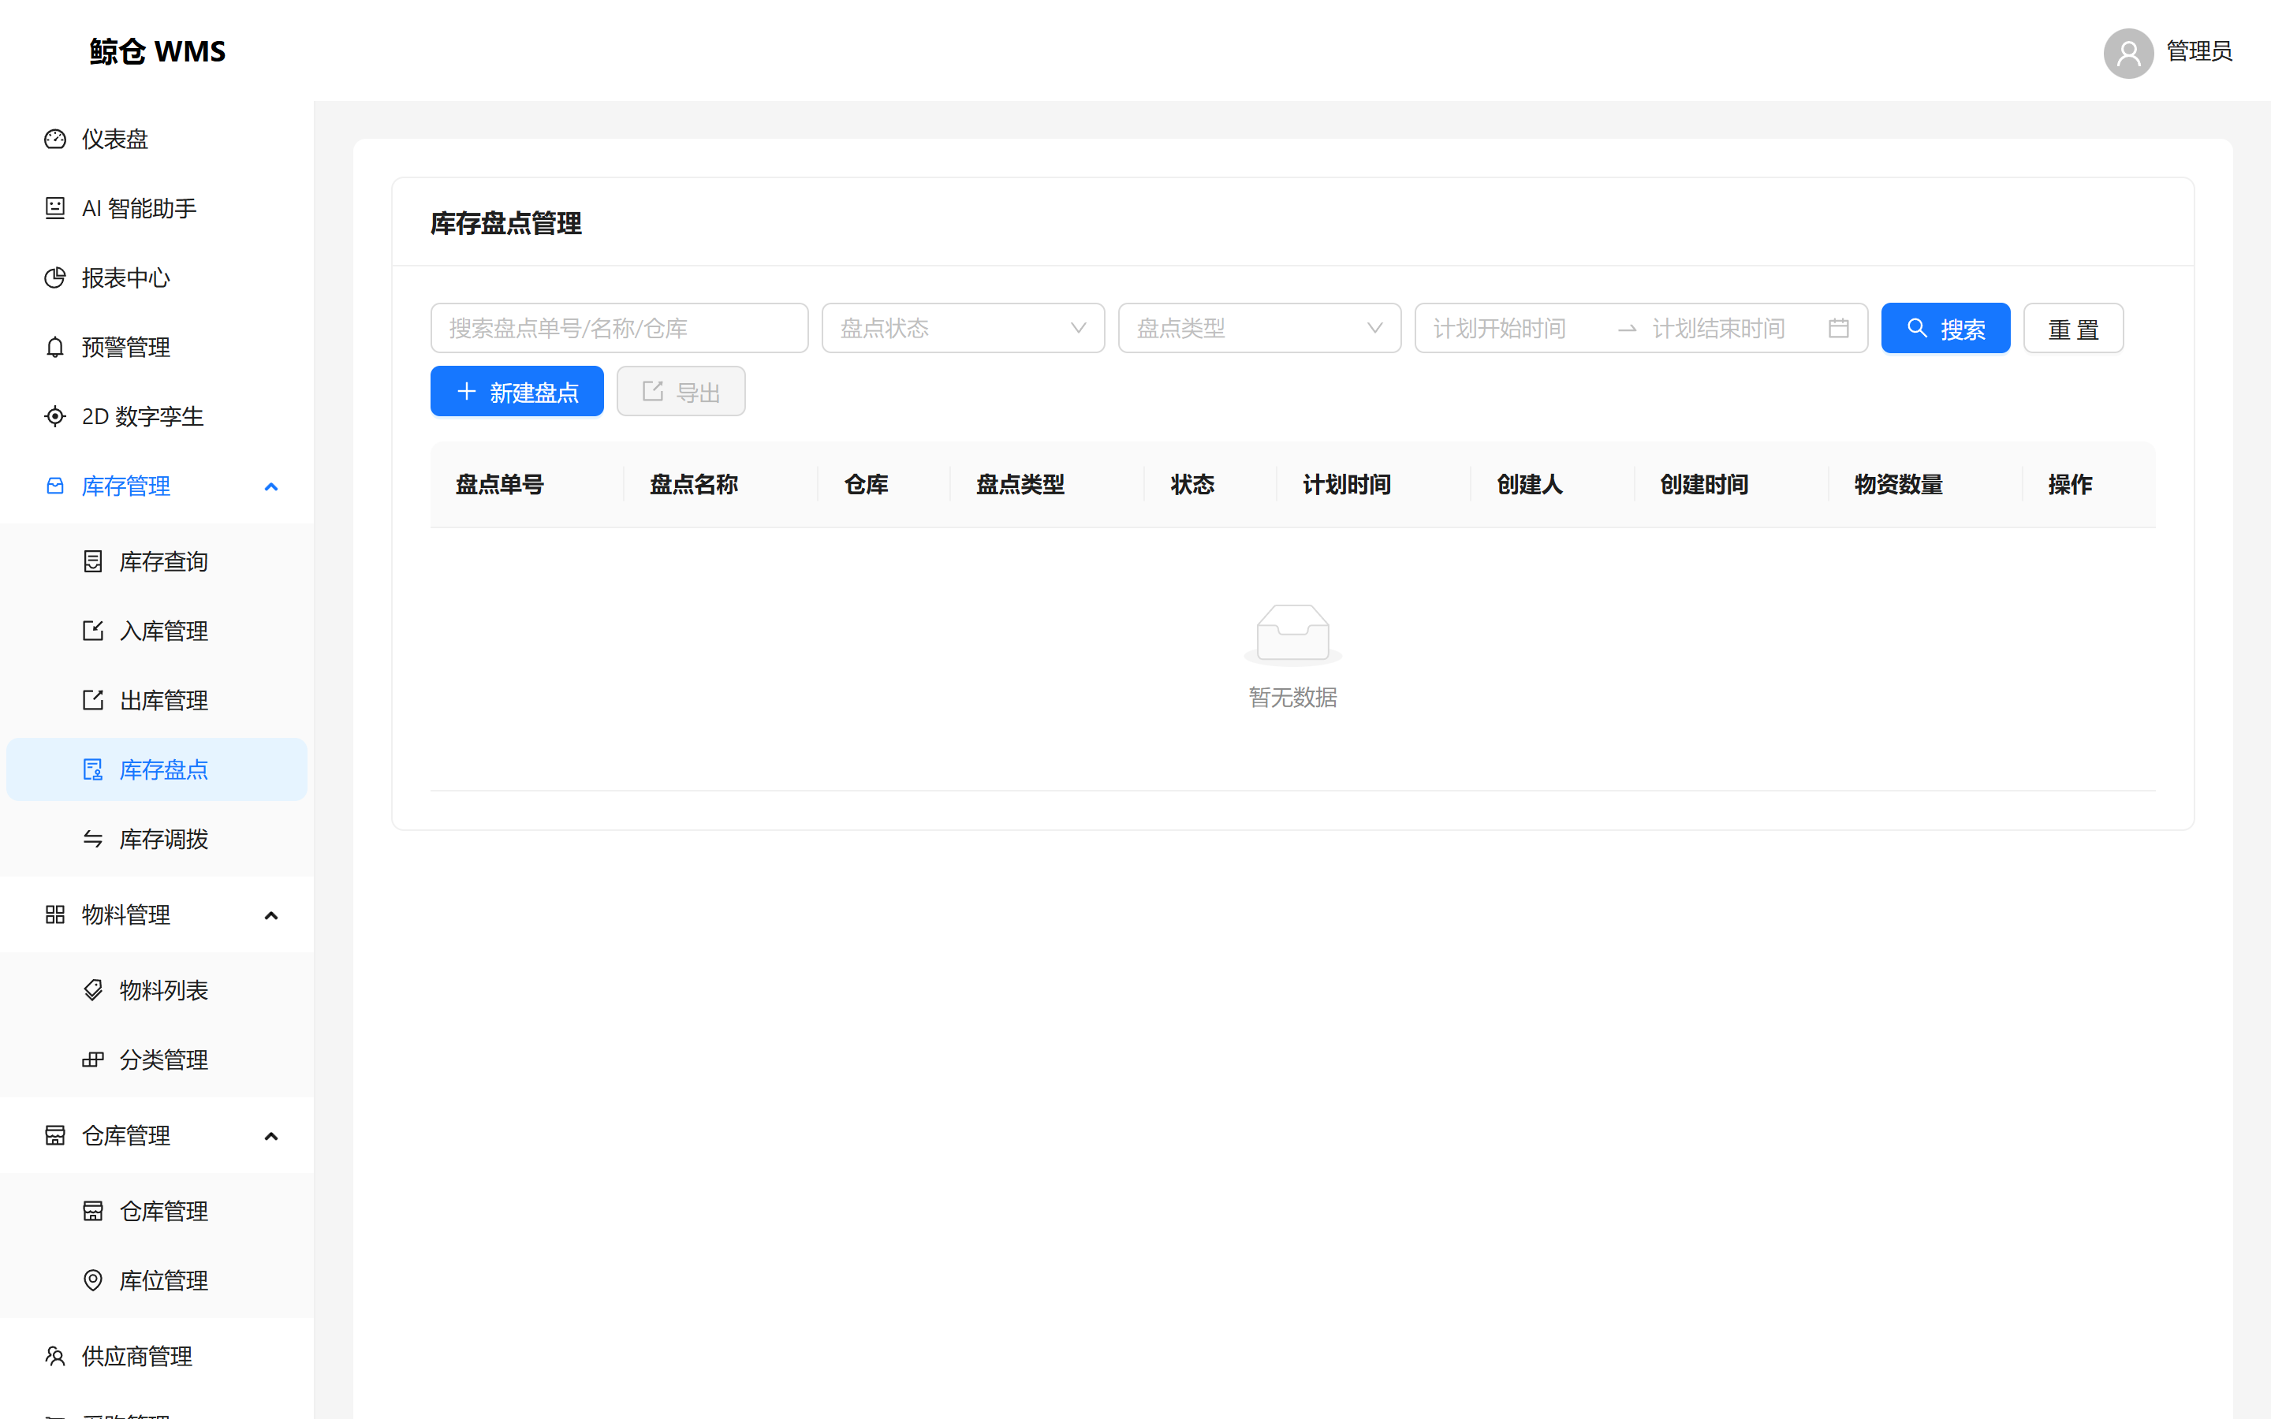2271x1419 pixels.
Task: Open 出库管理 page
Action: [157, 700]
